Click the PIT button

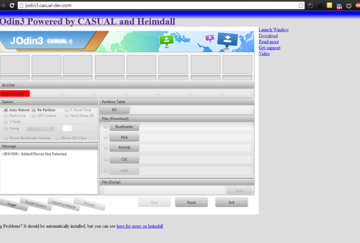point(115,110)
